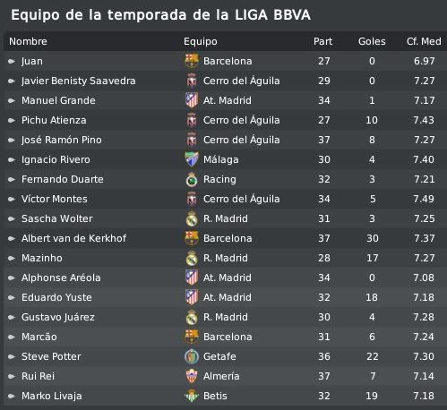Screen dimensions: 447x410
Task: Open player profile of Víctor Montes
Action: pyautogui.click(x=55, y=199)
